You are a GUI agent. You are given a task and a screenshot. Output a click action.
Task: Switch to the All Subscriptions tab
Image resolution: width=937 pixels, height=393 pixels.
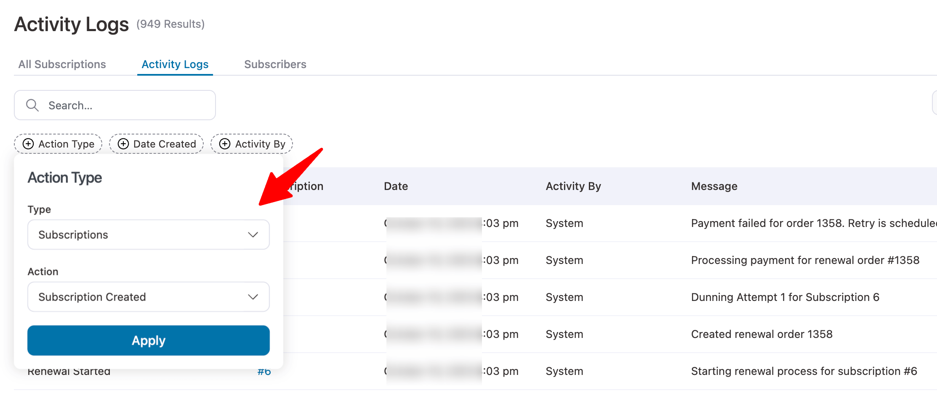tap(62, 64)
